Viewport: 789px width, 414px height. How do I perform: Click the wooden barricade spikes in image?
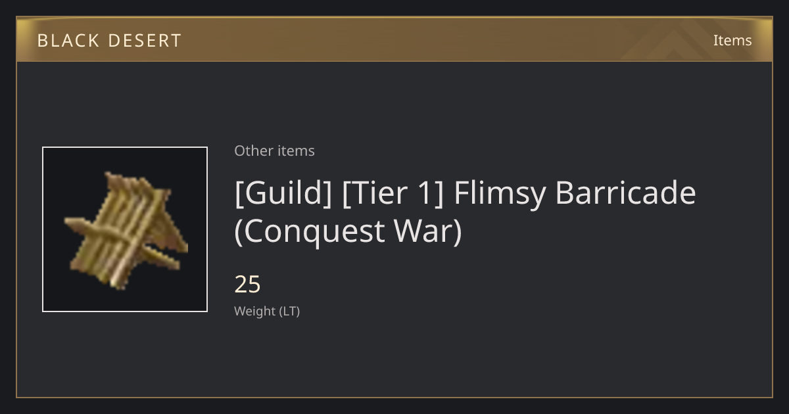click(x=126, y=230)
